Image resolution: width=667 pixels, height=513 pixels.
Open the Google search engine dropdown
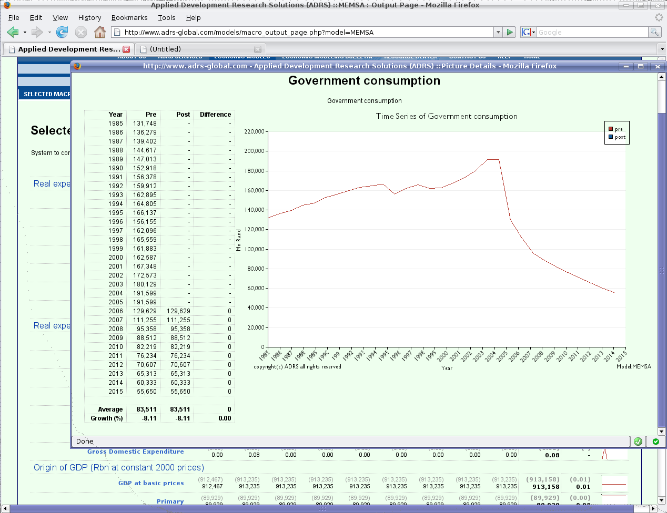(x=528, y=33)
